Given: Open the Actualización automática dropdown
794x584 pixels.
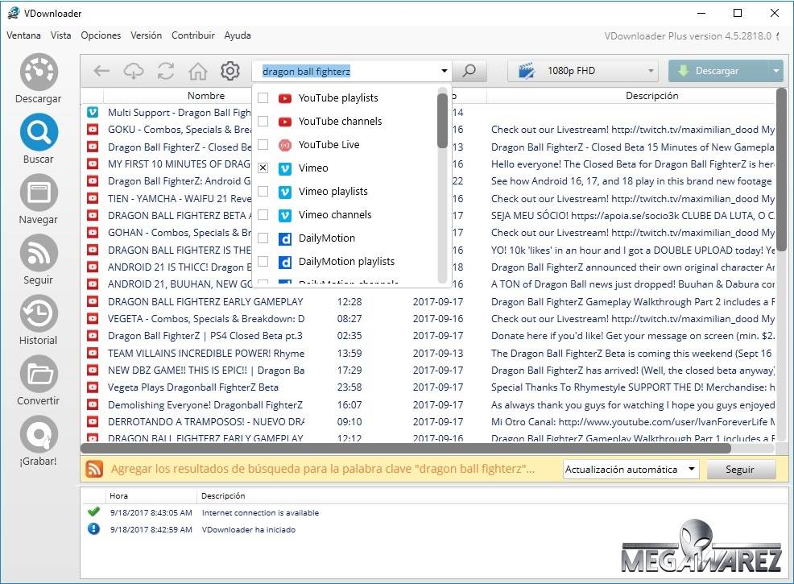Looking at the screenshot, I should (x=631, y=470).
